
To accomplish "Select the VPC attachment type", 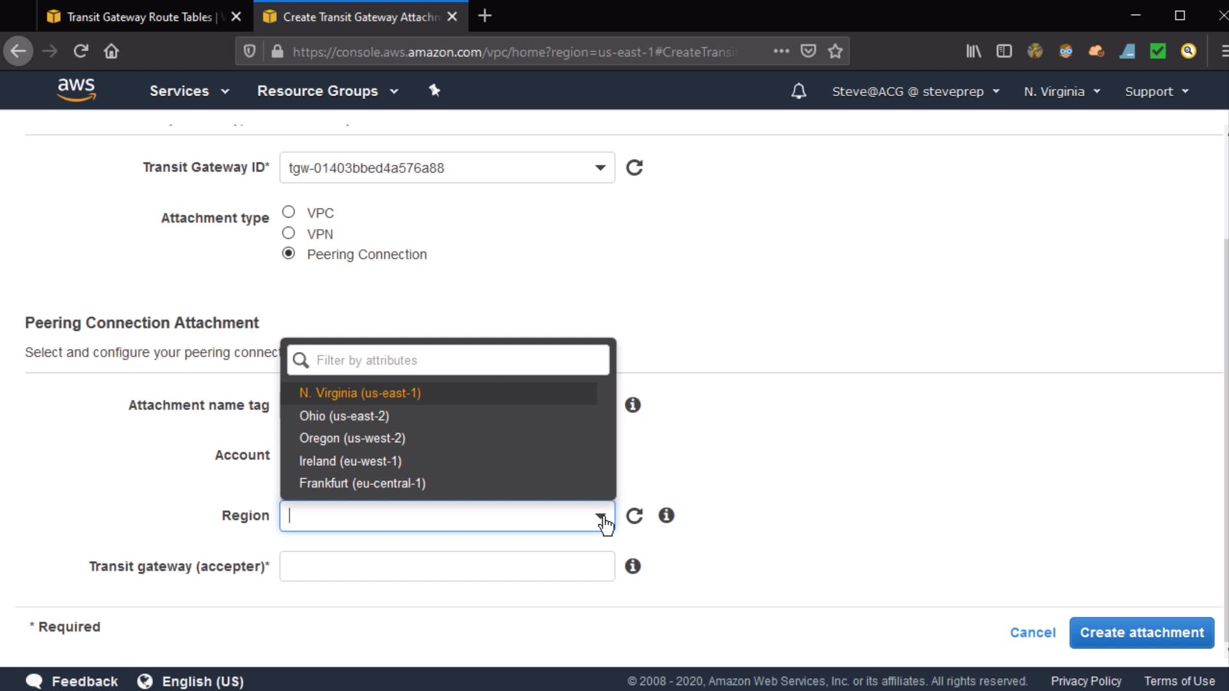I will pos(289,212).
